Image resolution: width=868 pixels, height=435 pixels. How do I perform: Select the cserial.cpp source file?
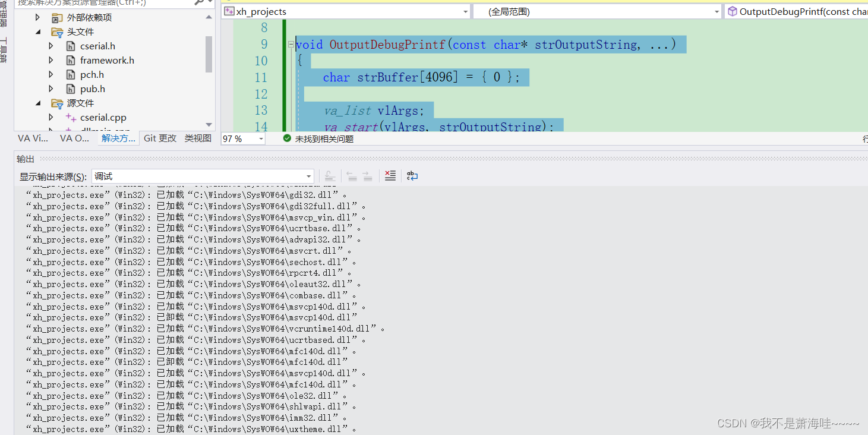[105, 117]
